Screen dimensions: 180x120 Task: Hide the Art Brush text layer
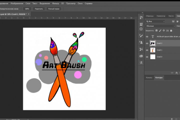pos(147,36)
